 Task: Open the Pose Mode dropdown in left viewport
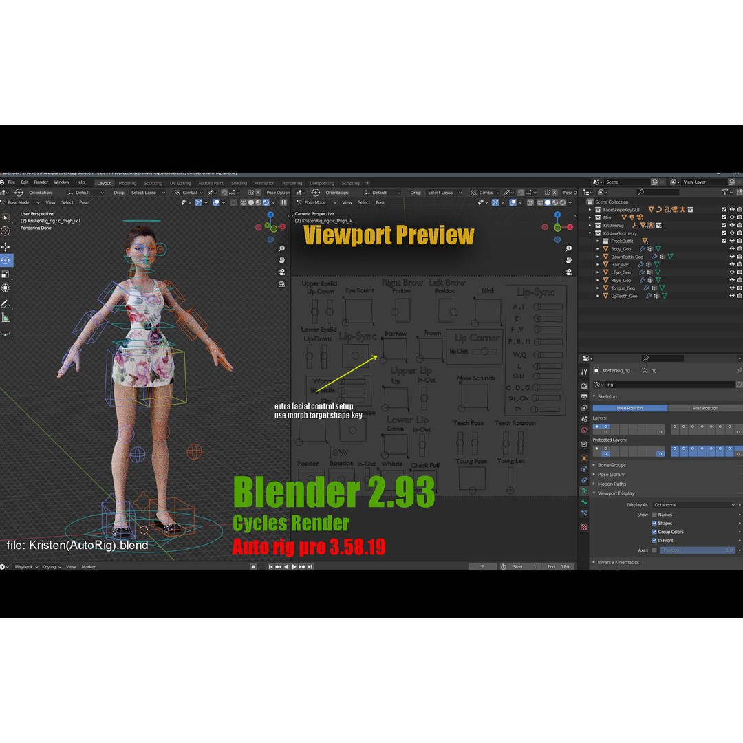tap(21, 202)
